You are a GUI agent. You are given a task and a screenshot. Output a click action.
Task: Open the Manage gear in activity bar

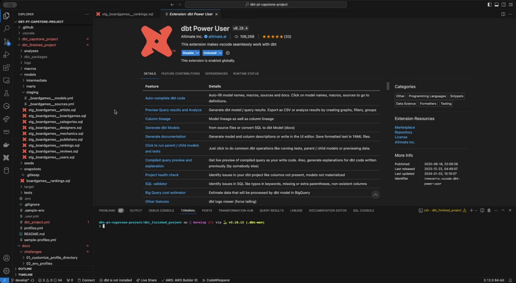[6, 271]
